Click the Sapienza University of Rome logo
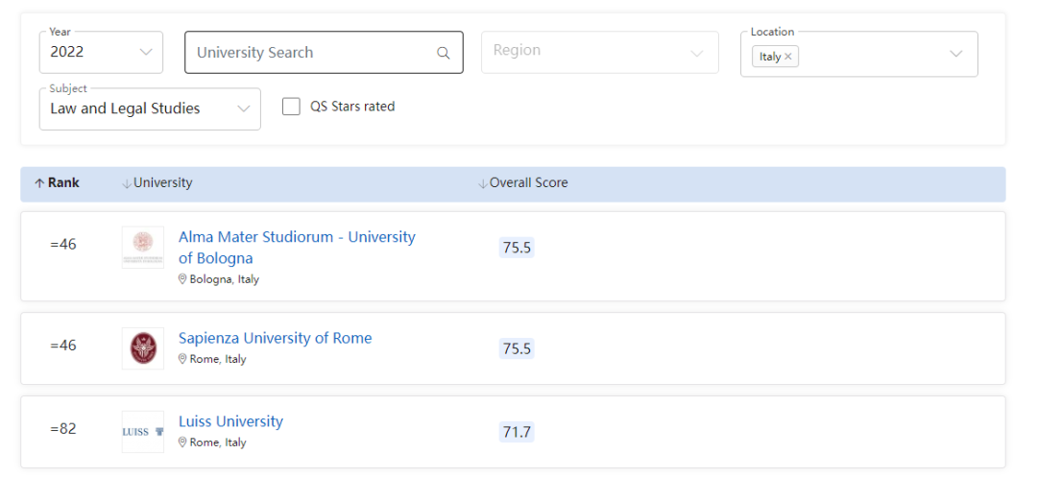The height and width of the screenshot is (478, 1037). 143,348
